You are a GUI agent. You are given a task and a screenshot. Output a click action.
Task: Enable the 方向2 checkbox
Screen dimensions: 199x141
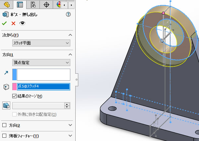[x=4, y=125]
